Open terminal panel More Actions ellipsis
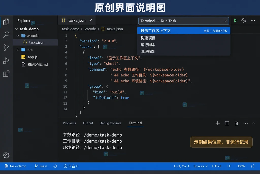Screen dimensions: 260x174 click(x=246, y=123)
